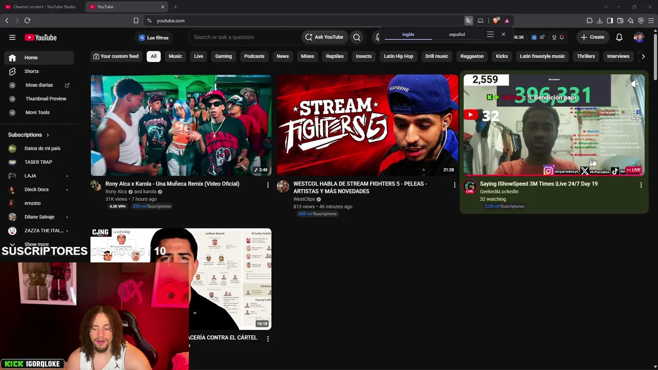
Task: Open more options for Rony Alca video
Action: point(268,184)
